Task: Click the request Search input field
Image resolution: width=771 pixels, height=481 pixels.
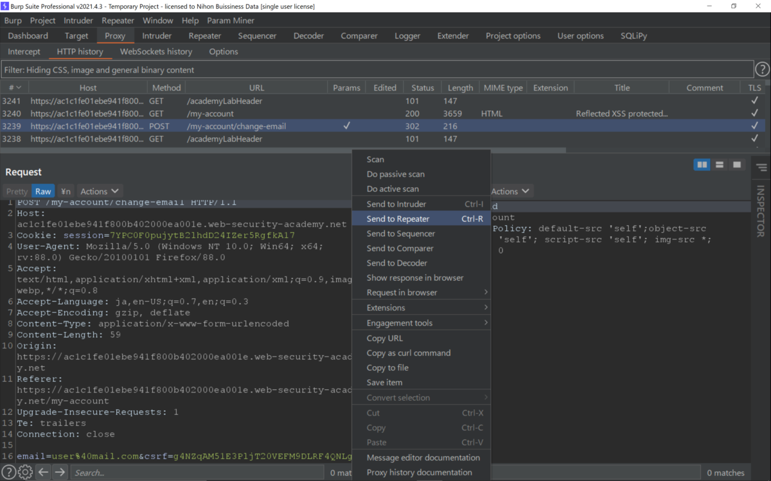Action: [x=196, y=473]
